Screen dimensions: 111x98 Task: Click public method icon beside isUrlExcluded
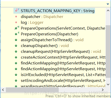coord(16,75)
